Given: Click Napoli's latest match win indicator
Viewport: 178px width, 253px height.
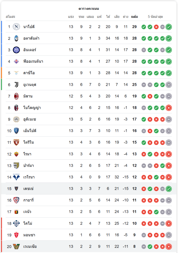Looking at the screenshot, I should tap(169, 27).
